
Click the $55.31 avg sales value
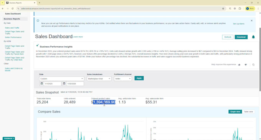click(151, 102)
